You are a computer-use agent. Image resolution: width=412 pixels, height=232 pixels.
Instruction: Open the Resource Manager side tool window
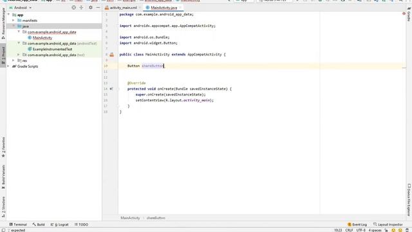(3, 23)
